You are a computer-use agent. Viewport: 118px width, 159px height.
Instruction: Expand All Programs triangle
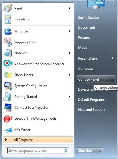pyautogui.click(x=6, y=139)
